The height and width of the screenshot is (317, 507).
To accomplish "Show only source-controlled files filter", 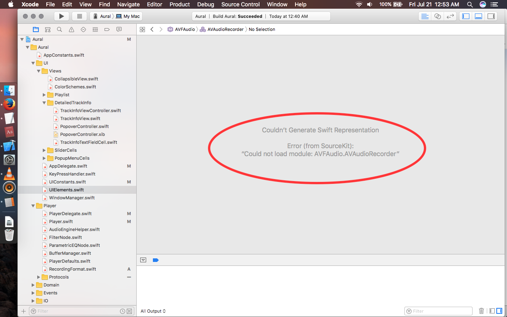I will pyautogui.click(x=130, y=311).
